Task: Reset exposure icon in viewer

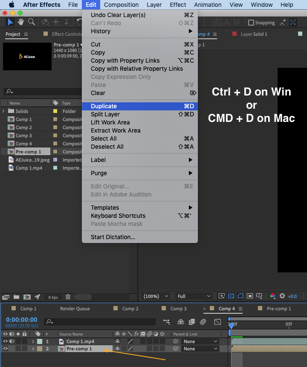Action: (282, 296)
